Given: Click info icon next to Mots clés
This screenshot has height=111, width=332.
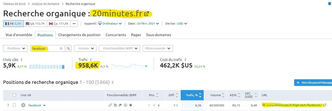Looking at the screenshot, I should click(x=21, y=59).
